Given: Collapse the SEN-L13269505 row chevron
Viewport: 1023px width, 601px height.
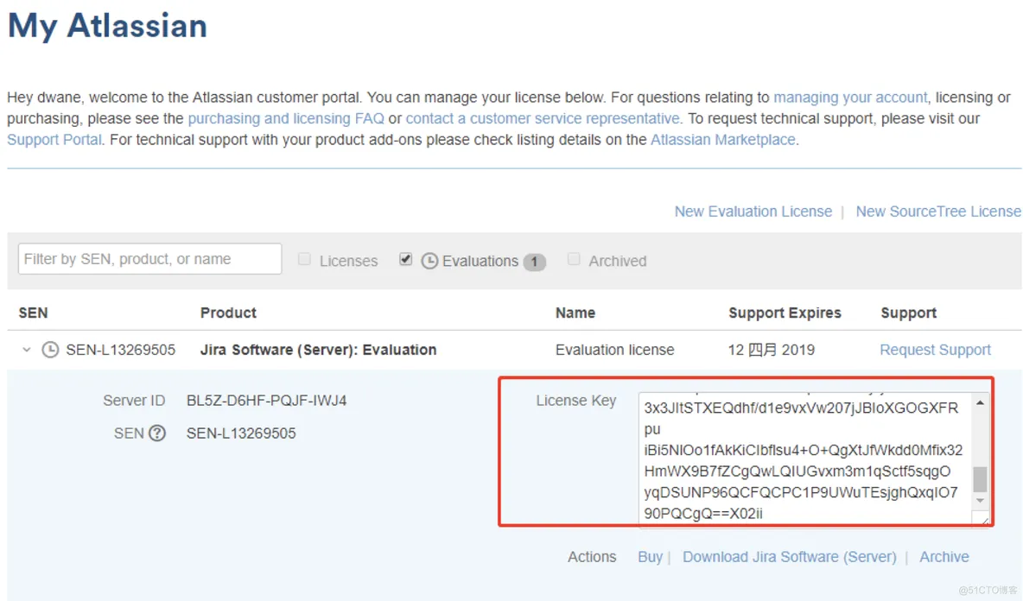Looking at the screenshot, I should pos(27,350).
